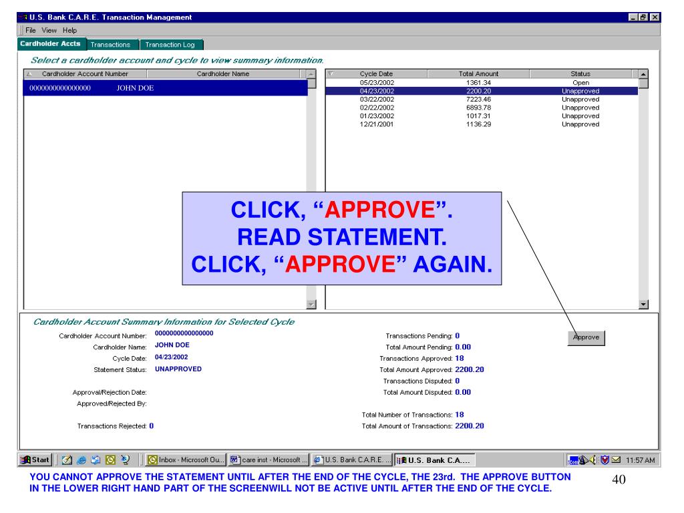Click the 11:57 AM system clock
Viewport: 684px width, 513px height.
coord(640,460)
